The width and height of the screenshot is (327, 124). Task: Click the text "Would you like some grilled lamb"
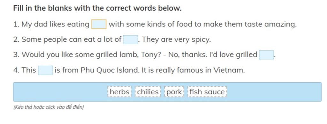pos(80,55)
